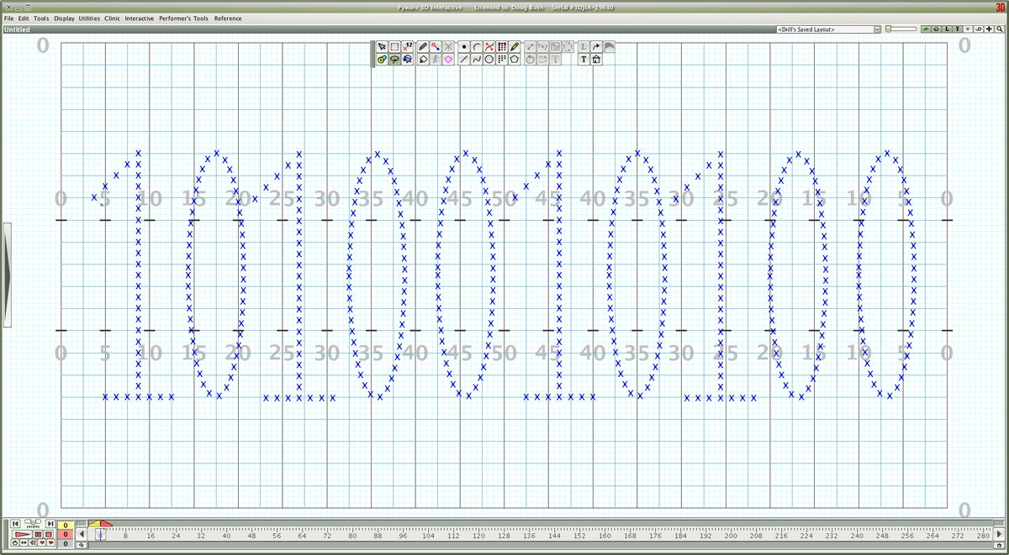1009x555 pixels.
Task: Pick the pencil editing tool
Action: 423,47
